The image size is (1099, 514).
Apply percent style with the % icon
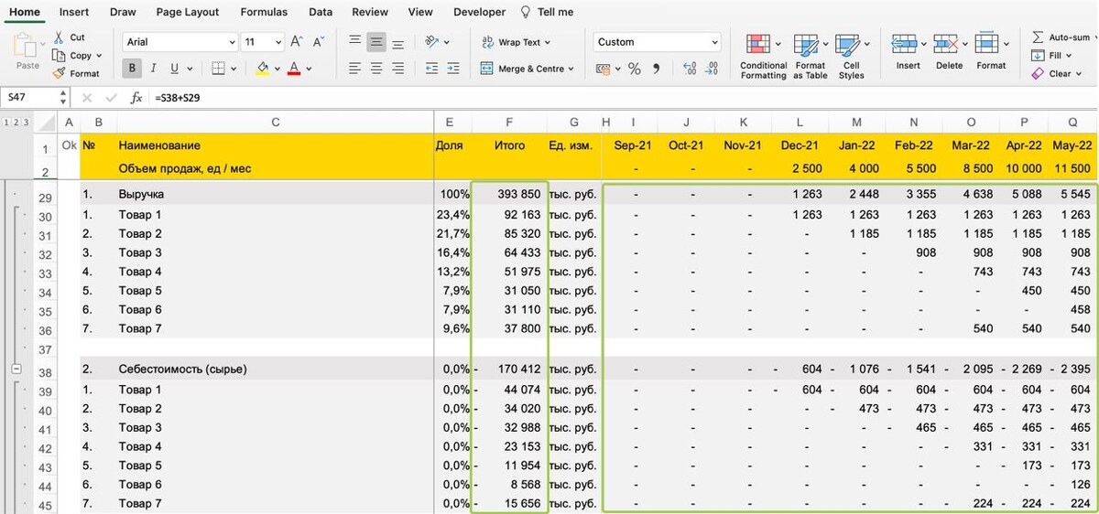pos(634,69)
